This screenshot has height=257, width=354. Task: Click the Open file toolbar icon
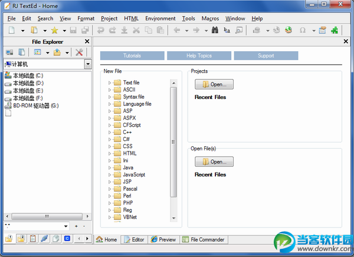[34, 30]
